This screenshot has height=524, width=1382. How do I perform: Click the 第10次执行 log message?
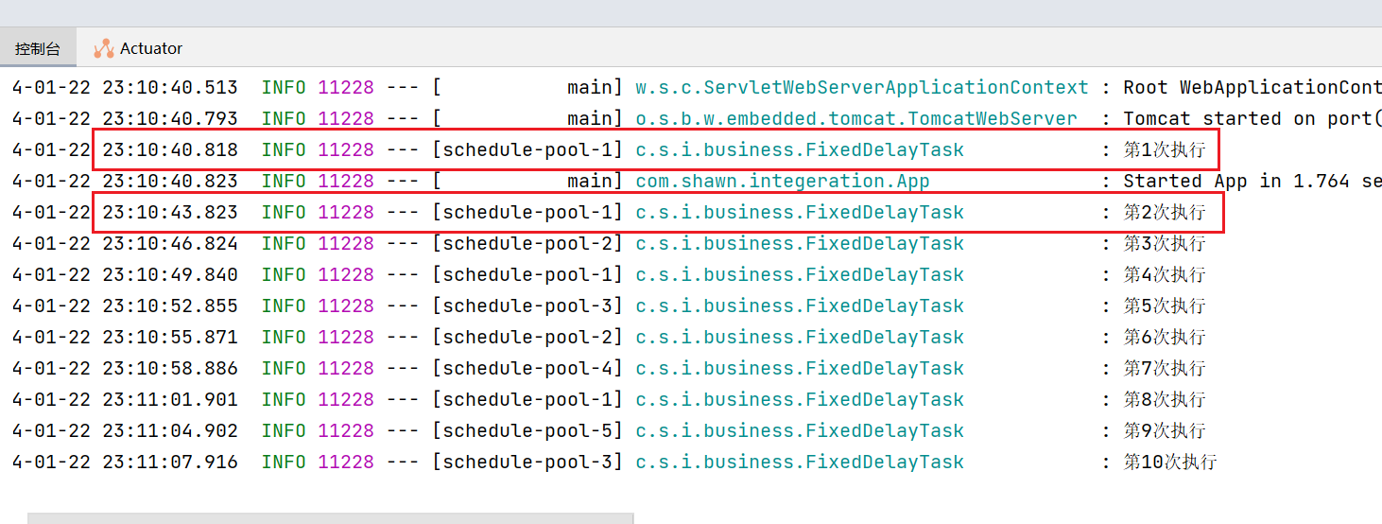click(1170, 462)
